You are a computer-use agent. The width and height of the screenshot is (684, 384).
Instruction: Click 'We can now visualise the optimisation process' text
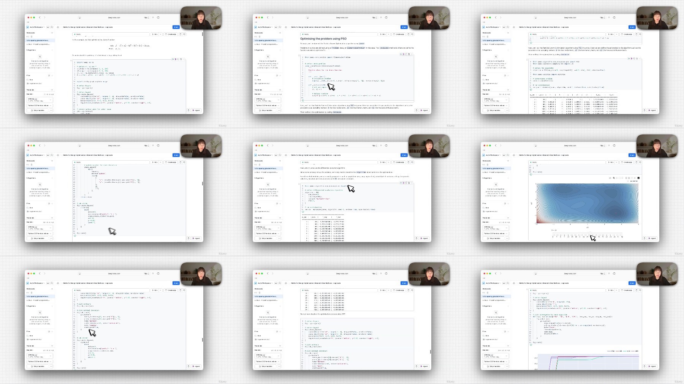coord(323,314)
